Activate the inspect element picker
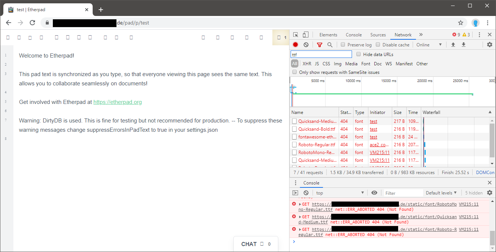 point(296,35)
